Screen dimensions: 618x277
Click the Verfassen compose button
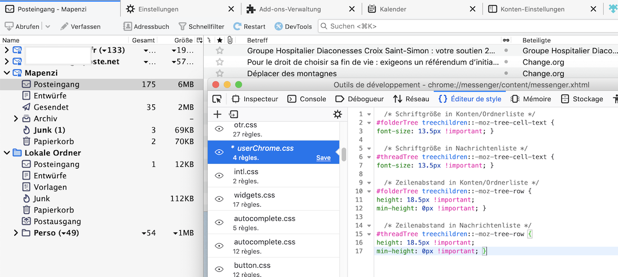(80, 26)
